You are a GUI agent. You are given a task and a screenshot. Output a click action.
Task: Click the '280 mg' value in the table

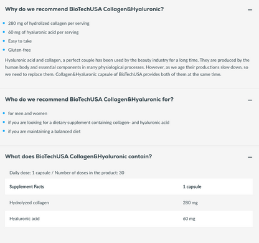click(x=191, y=202)
